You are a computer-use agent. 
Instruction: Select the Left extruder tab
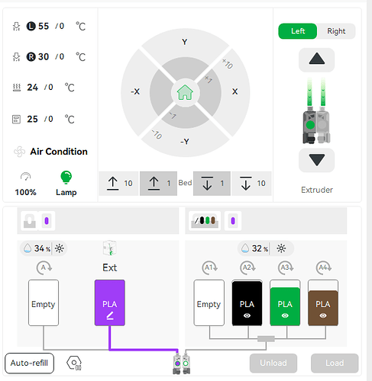coord(298,31)
